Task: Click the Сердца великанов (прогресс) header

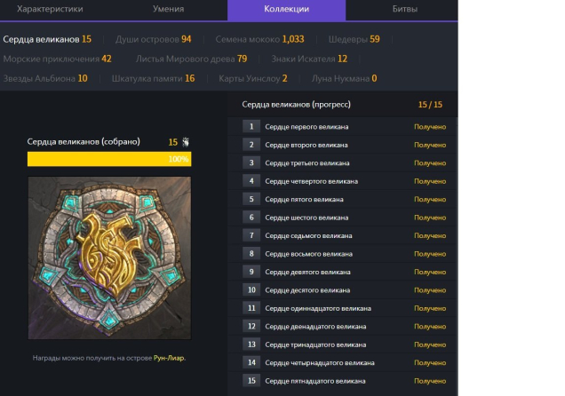Action: pos(296,105)
